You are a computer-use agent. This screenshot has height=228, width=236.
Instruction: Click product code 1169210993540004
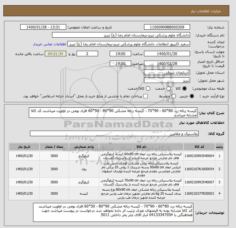(x=199, y=156)
